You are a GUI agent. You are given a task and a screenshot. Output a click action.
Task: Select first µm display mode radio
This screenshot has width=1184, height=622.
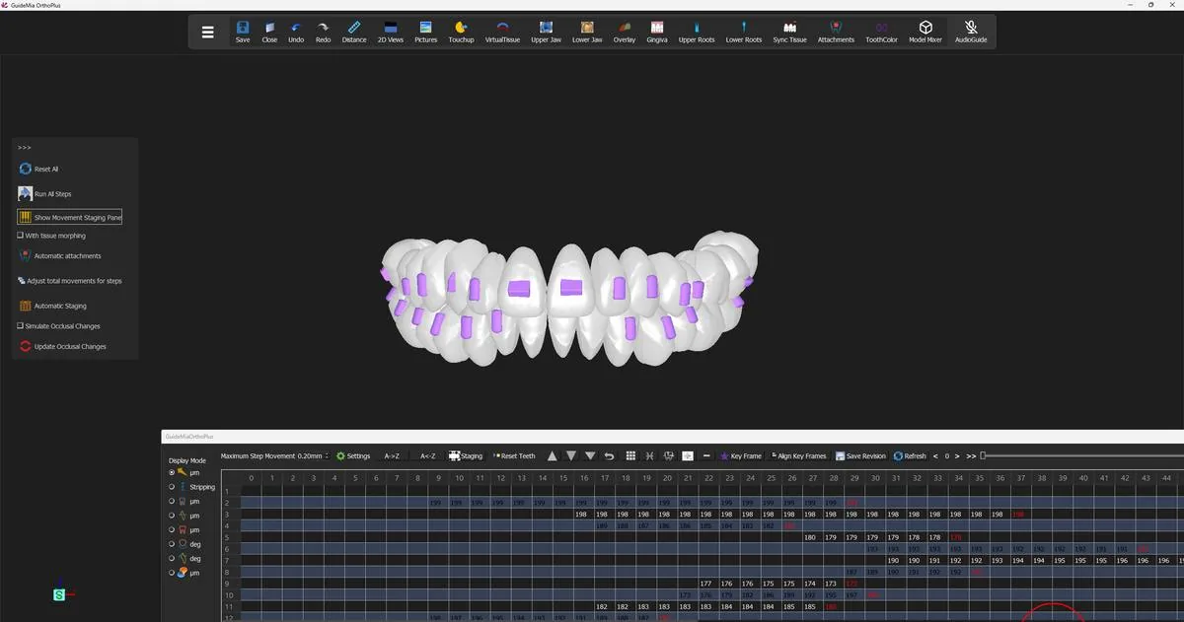click(x=172, y=472)
